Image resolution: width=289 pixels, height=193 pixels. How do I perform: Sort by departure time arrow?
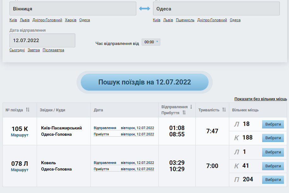(191, 107)
